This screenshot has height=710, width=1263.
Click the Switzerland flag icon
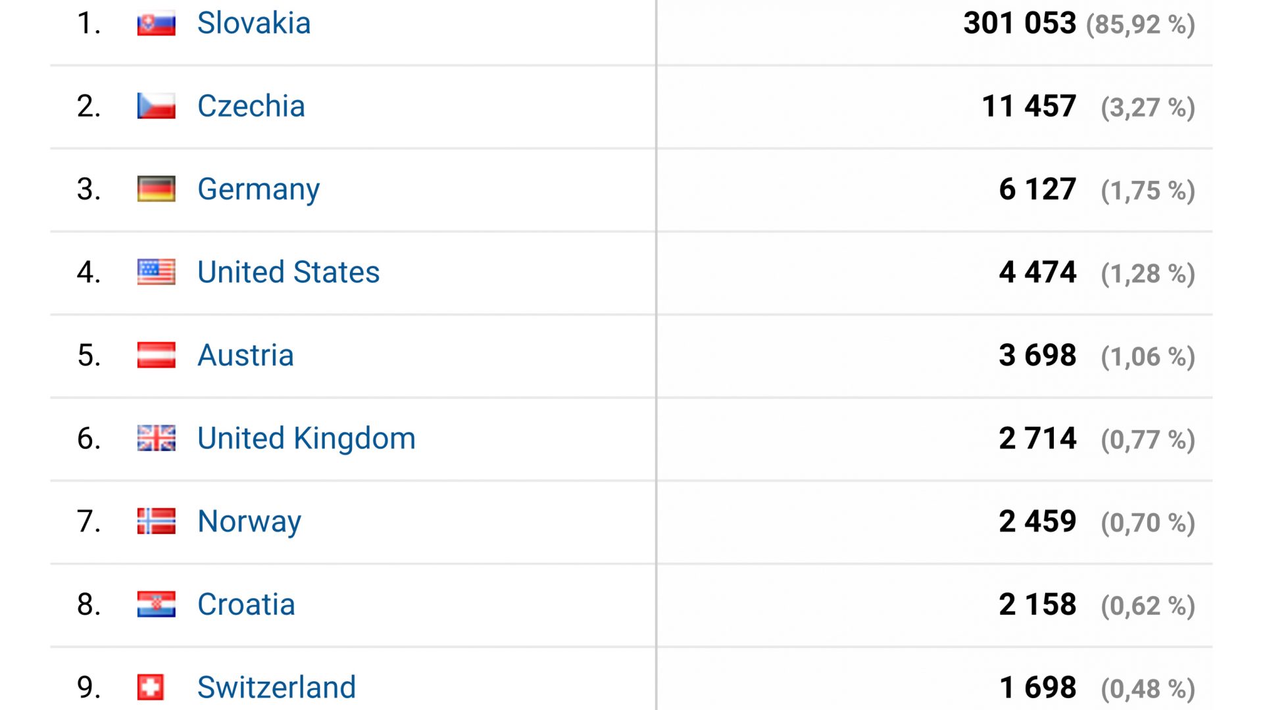[x=150, y=687]
